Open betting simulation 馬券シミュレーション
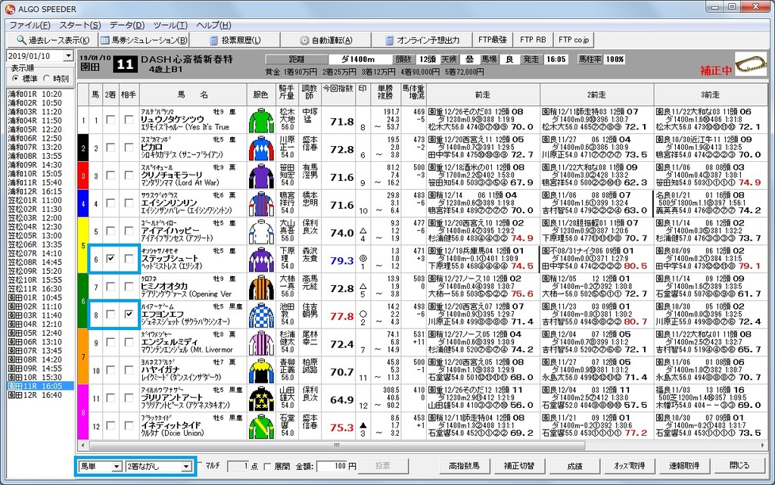 pos(144,40)
